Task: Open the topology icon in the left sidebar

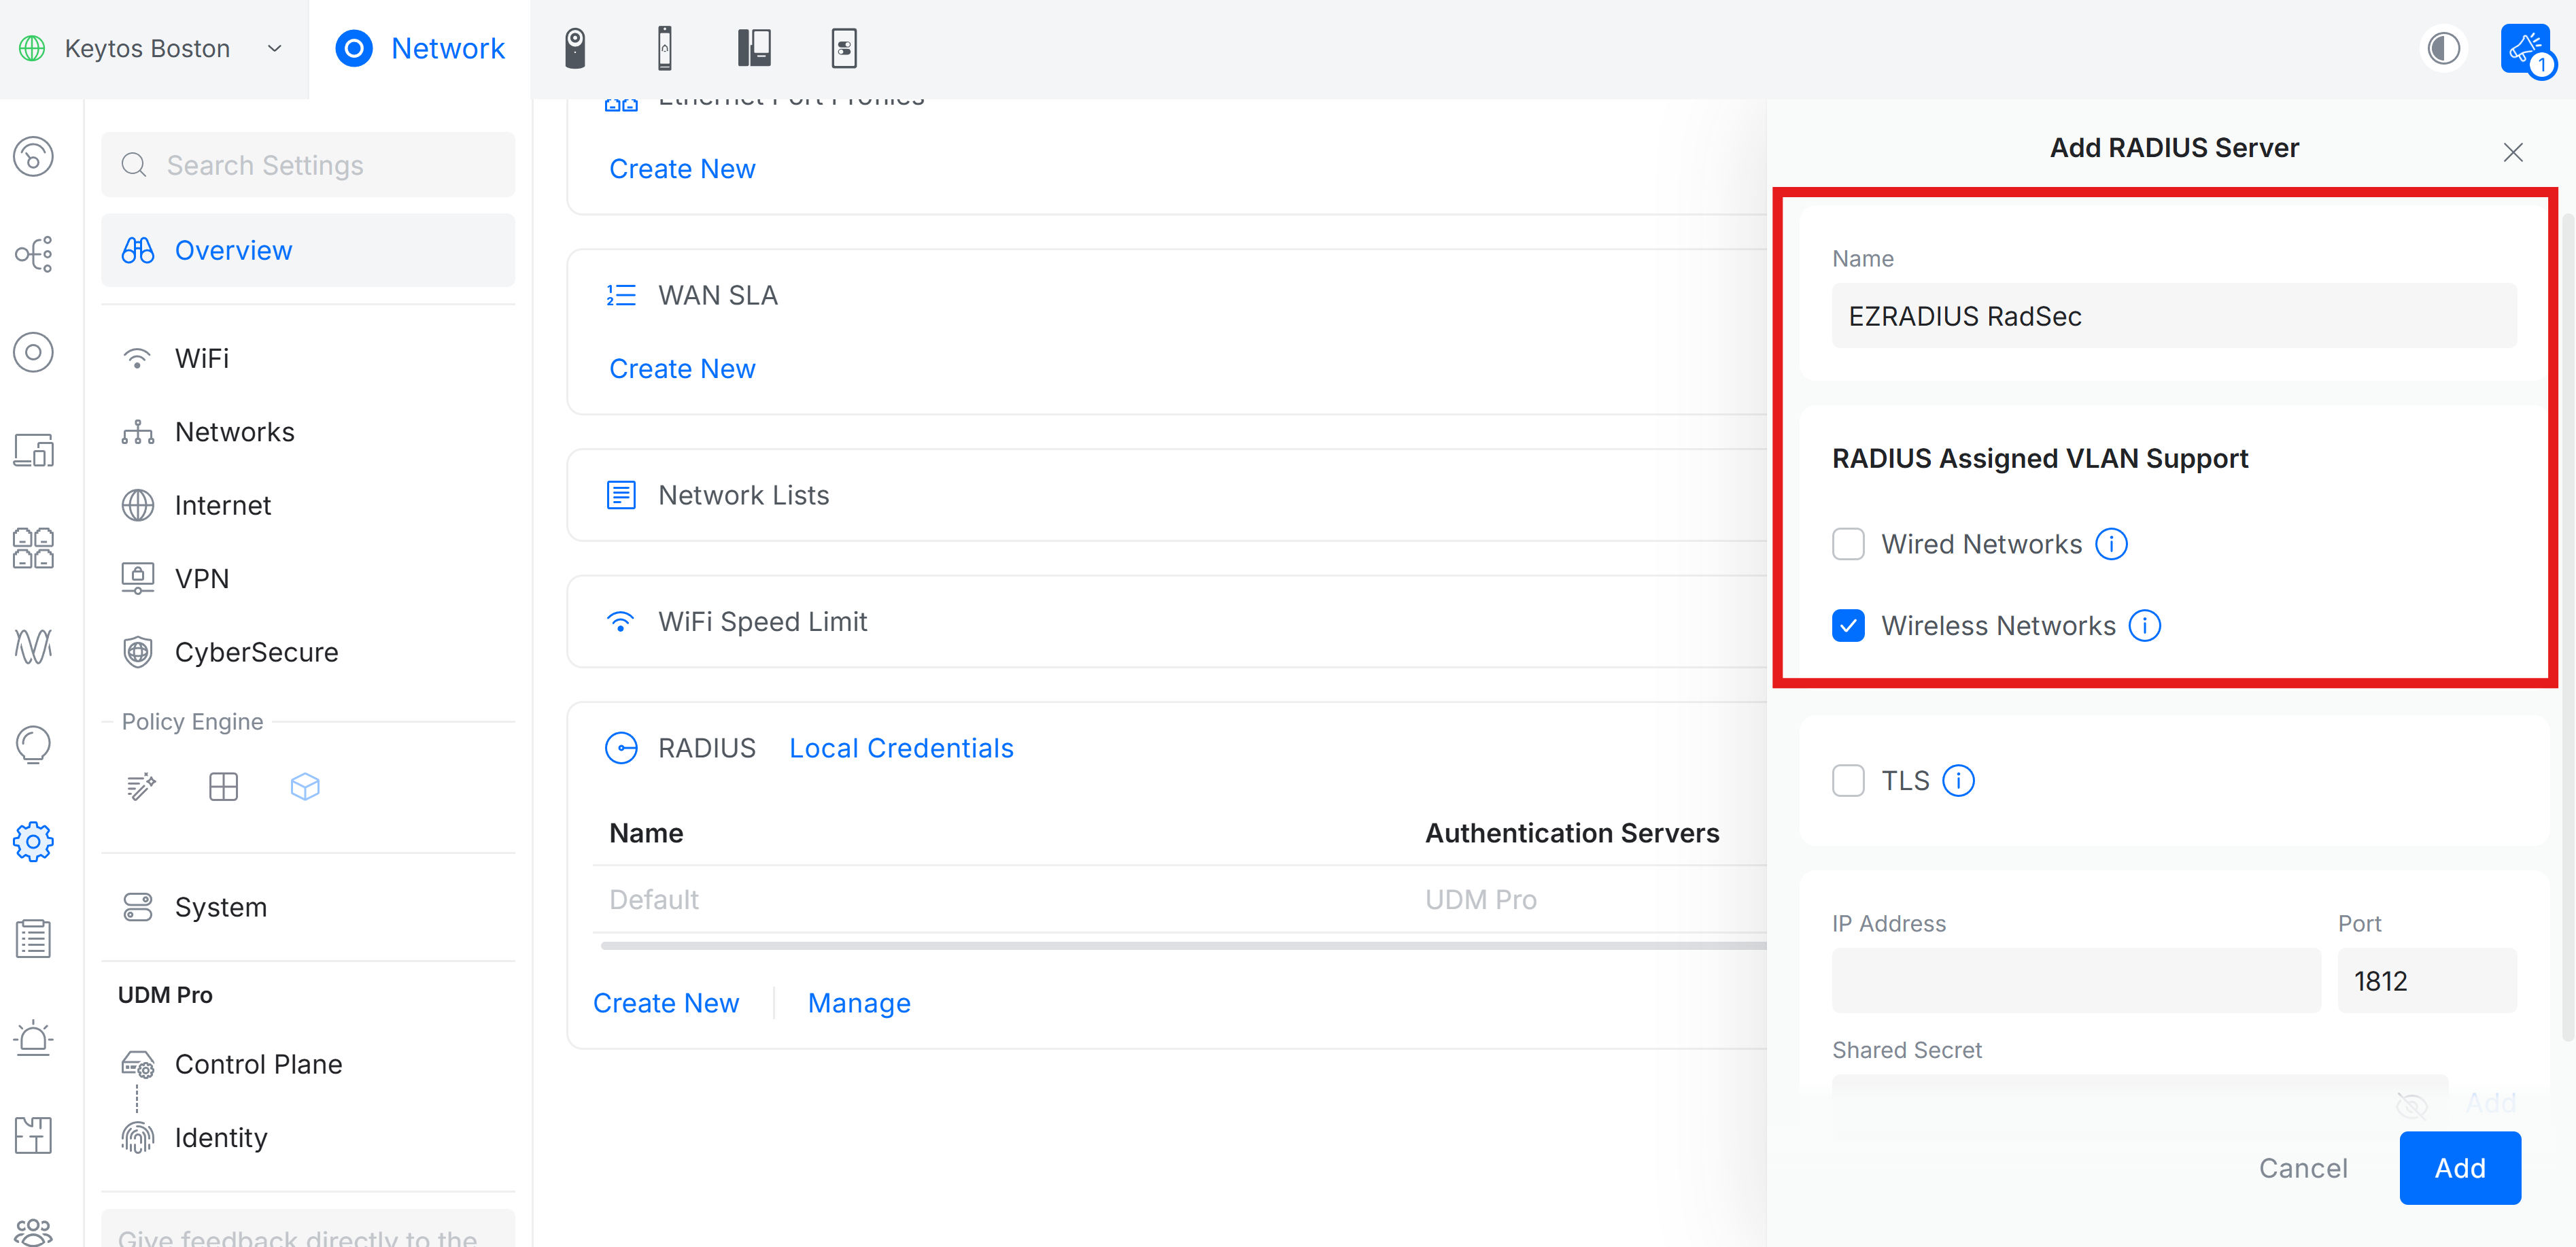Action: [33, 254]
